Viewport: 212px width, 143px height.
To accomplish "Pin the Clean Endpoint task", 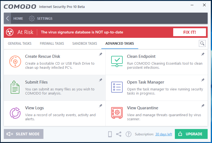I will 203,55.
